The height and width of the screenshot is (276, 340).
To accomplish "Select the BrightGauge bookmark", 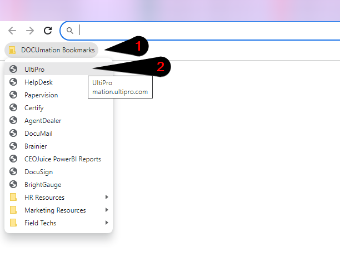I will click(x=58, y=185).
